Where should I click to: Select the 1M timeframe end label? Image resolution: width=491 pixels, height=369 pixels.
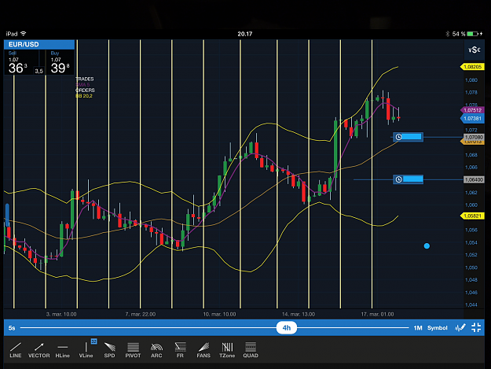click(418, 327)
